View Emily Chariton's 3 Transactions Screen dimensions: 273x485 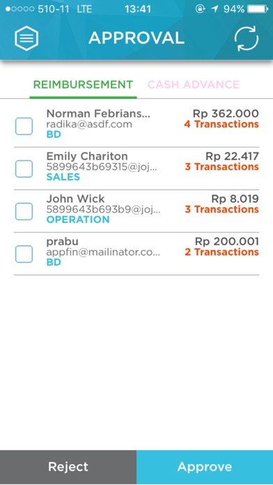221,167
